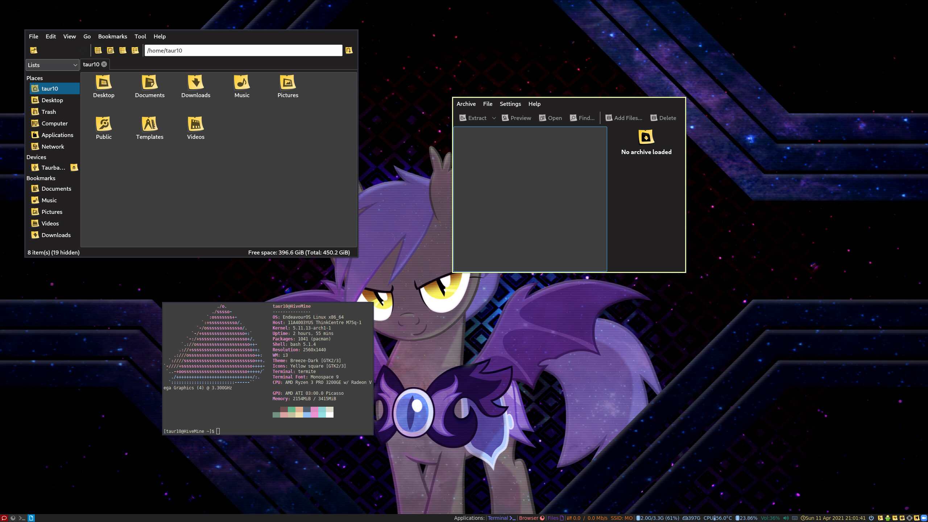Click the Extract button
Screen dimensions: 928x522
[x=473, y=118]
